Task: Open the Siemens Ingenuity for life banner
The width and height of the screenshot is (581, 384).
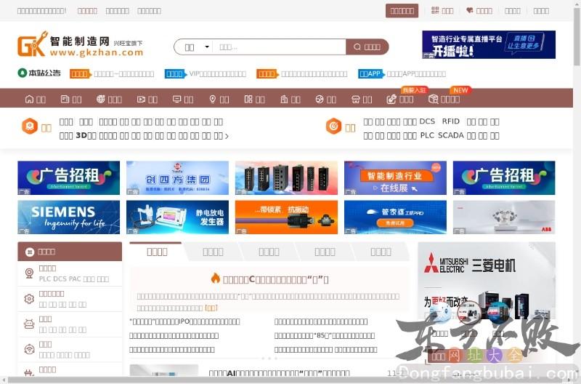Action: pos(68,217)
